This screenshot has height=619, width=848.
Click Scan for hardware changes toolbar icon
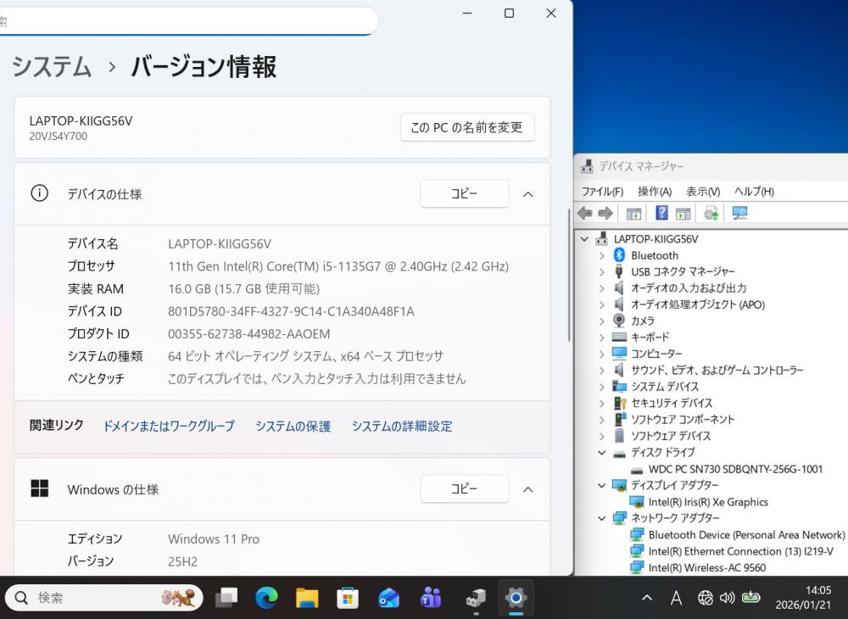click(x=739, y=214)
